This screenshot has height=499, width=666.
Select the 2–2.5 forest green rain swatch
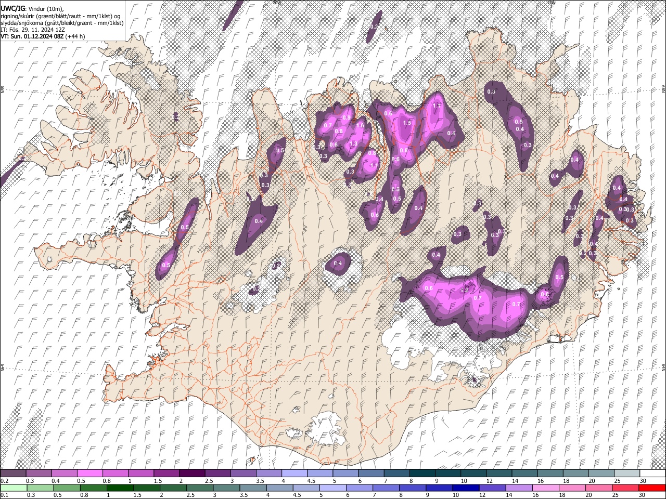click(x=173, y=488)
